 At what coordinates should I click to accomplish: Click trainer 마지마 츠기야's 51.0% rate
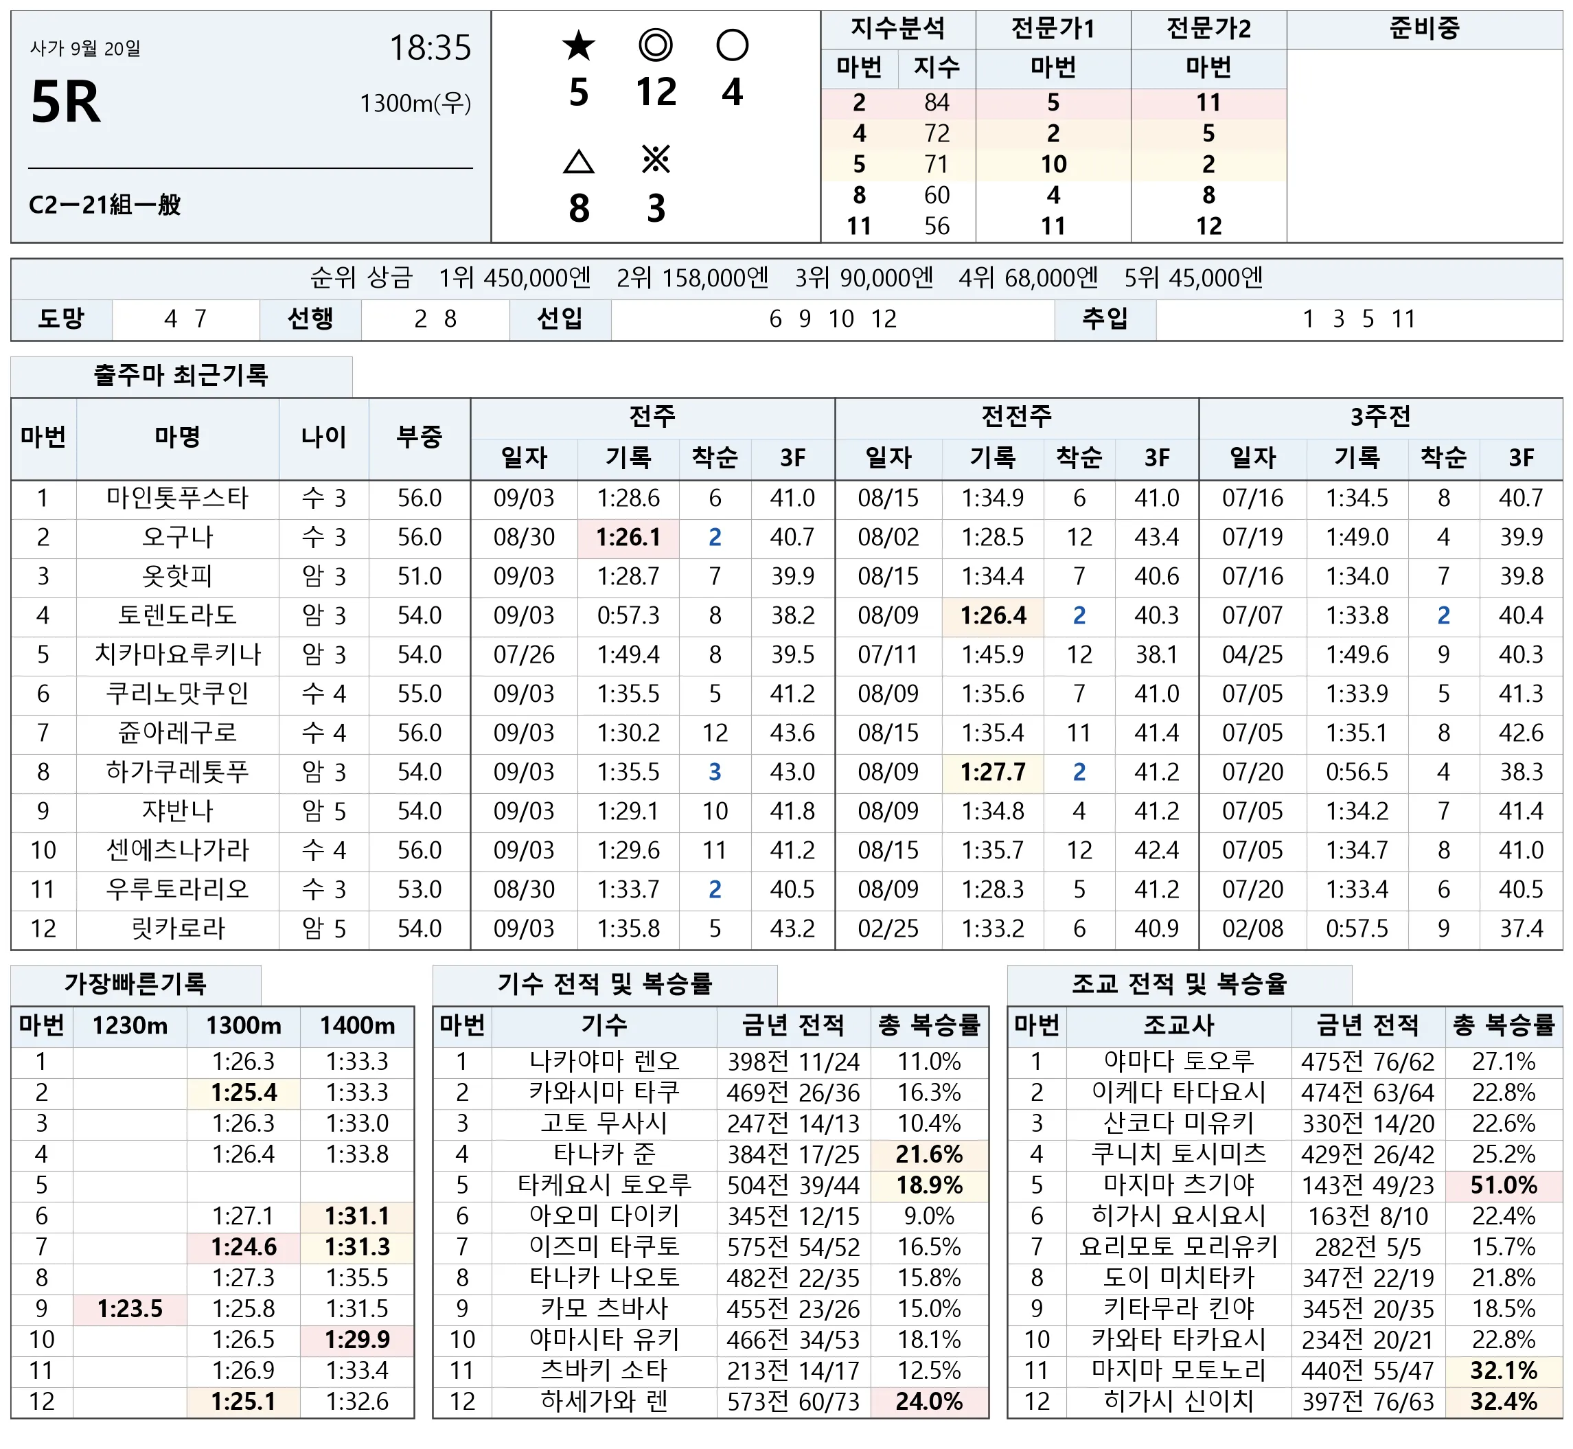point(1503,1185)
